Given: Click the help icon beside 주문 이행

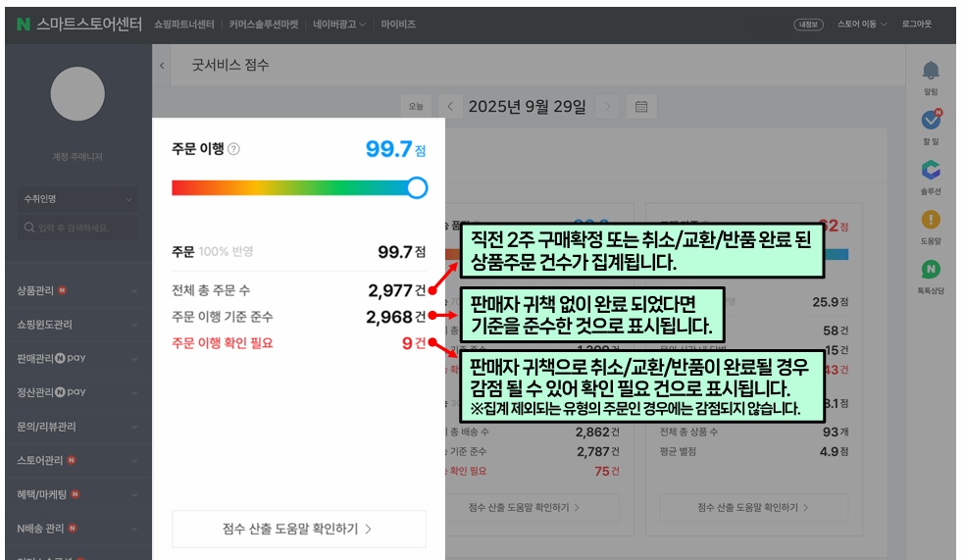Looking at the screenshot, I should 233,149.
